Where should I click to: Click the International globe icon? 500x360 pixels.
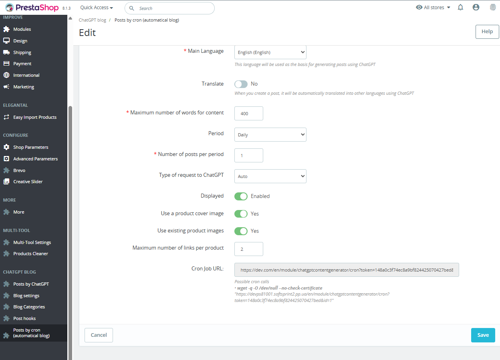coord(6,75)
